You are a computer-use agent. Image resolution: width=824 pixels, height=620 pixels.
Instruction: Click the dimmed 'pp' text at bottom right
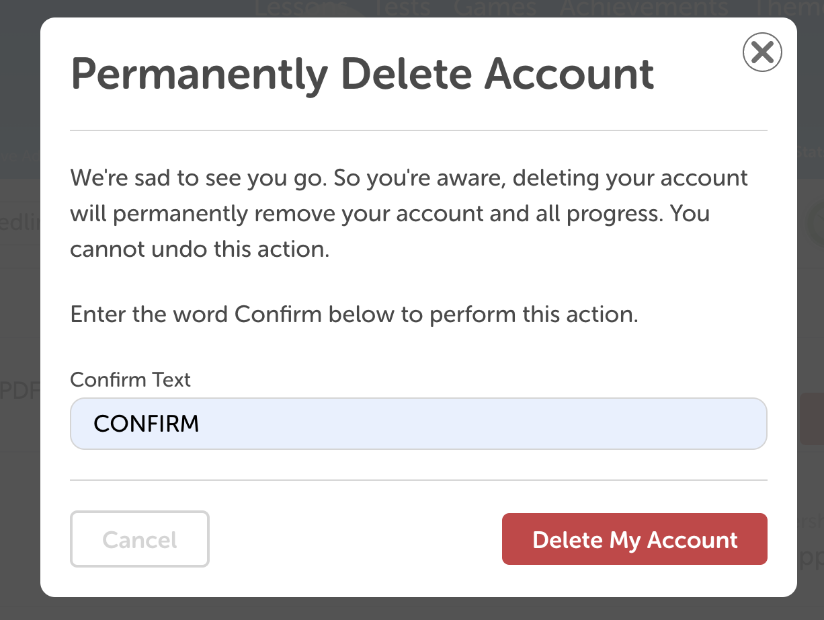point(811,557)
